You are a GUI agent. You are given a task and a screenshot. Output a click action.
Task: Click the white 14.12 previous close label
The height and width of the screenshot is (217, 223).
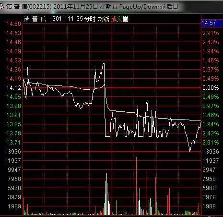[13, 88]
